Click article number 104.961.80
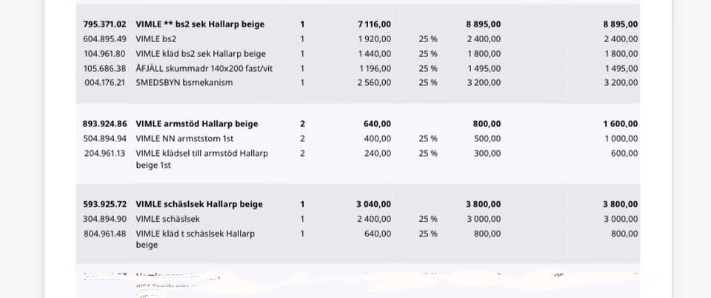This screenshot has height=298, width=711. pos(104,54)
